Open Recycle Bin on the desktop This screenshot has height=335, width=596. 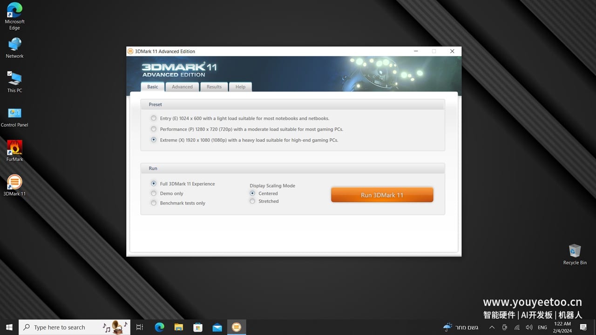point(575,251)
